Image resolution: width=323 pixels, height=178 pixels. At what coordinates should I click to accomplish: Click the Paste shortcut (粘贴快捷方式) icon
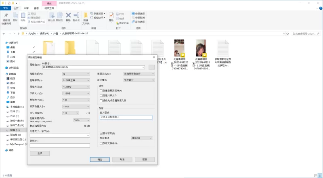[29, 22]
